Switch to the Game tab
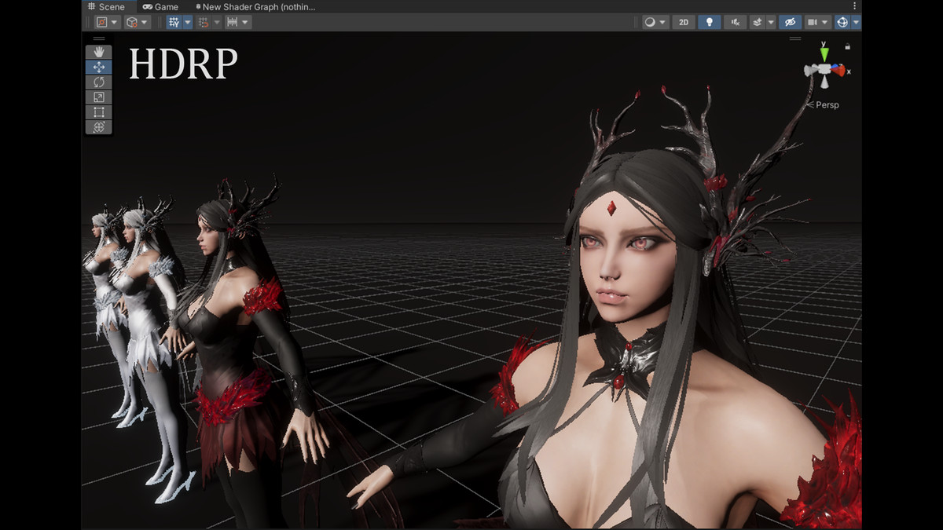This screenshot has height=530, width=943. coord(160,6)
